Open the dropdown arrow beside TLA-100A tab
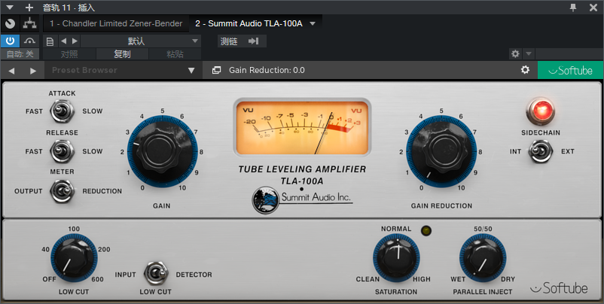This screenshot has height=304, width=604. 313,24
